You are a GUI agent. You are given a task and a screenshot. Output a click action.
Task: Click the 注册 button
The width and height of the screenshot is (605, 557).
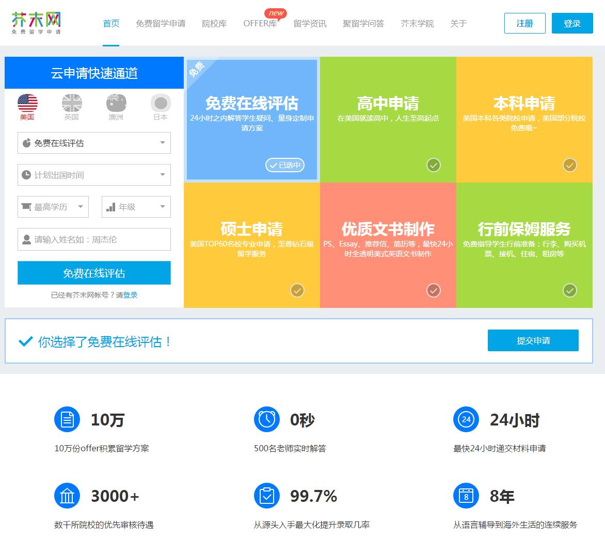(525, 23)
